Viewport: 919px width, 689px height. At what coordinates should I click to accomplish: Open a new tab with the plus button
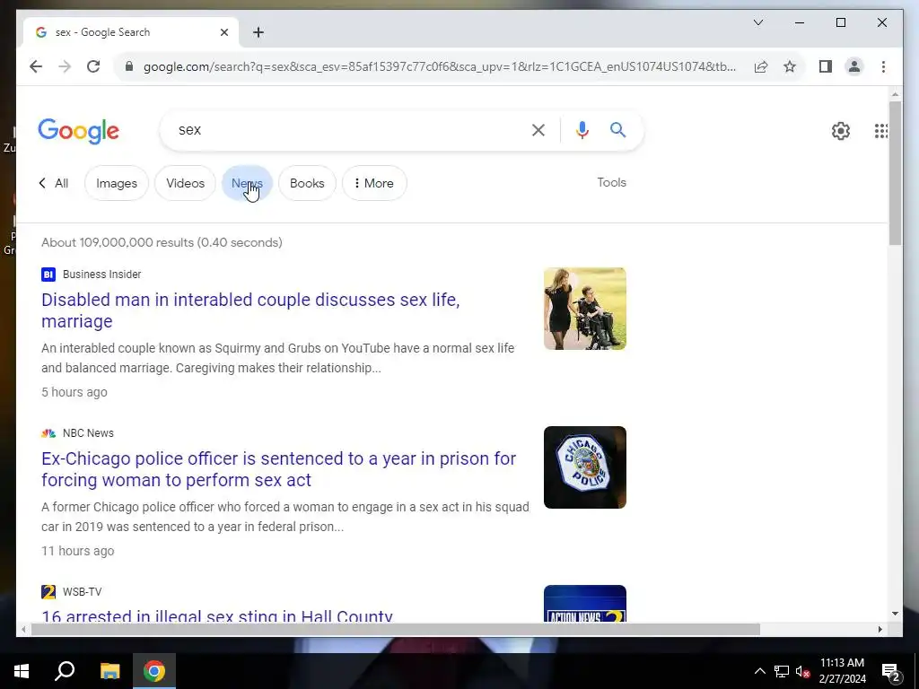click(258, 32)
